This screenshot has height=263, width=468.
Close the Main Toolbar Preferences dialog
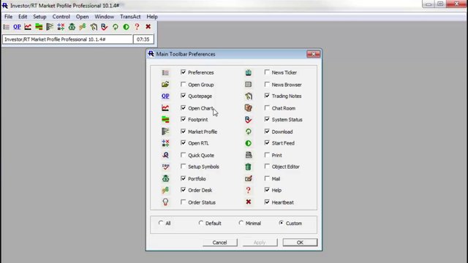(314, 54)
